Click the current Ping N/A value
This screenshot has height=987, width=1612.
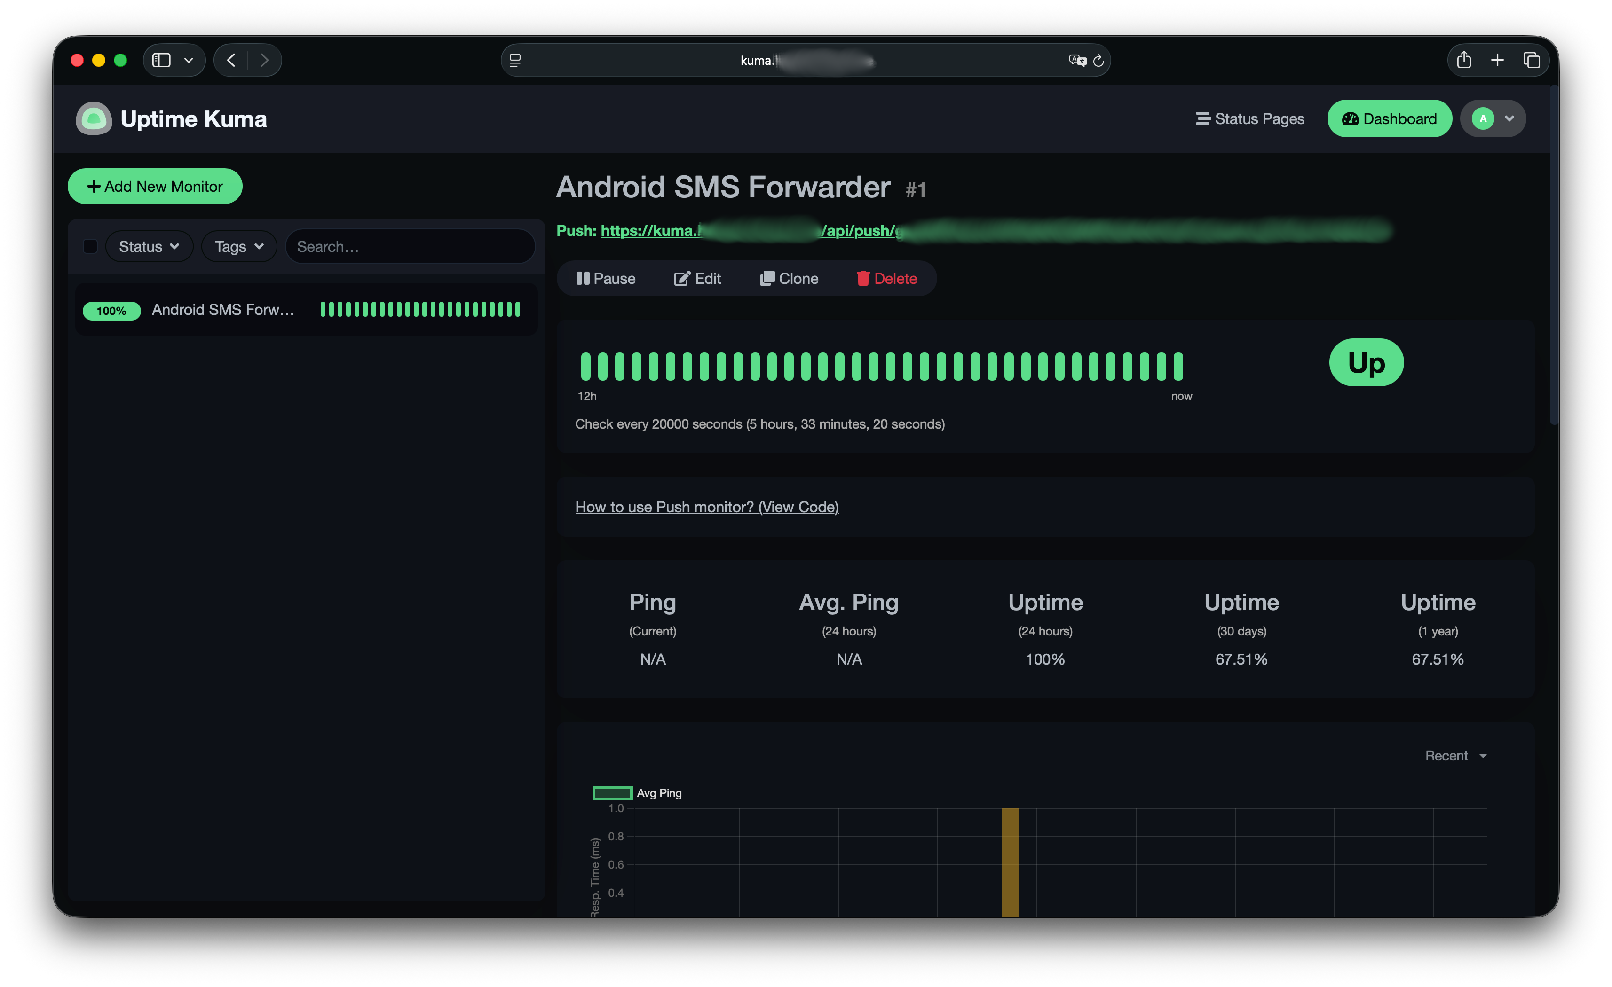(652, 659)
